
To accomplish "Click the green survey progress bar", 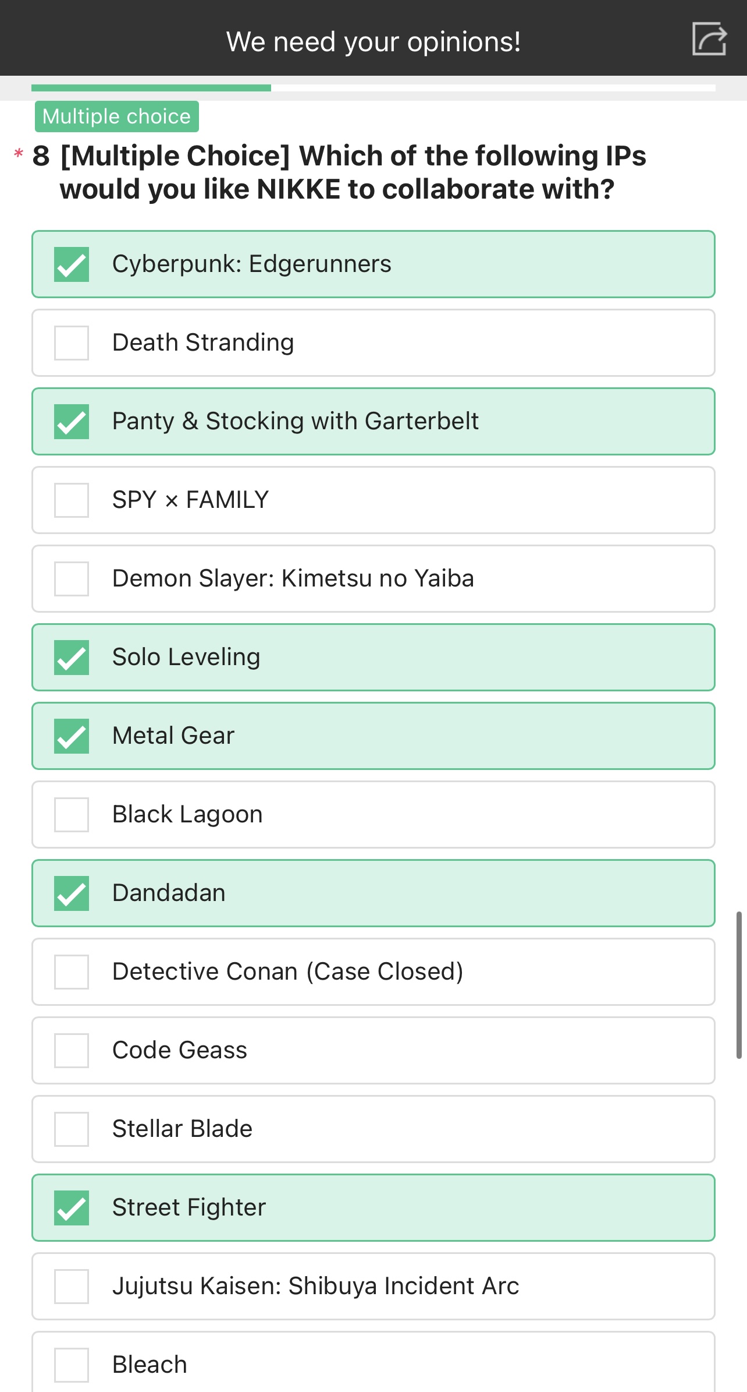I will (x=151, y=88).
